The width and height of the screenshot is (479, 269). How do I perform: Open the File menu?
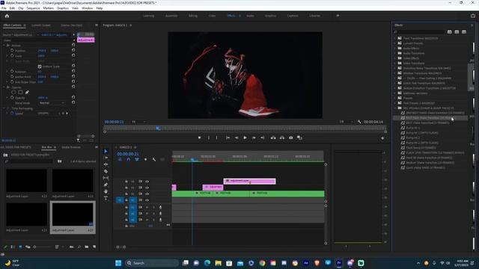pos(4,8)
